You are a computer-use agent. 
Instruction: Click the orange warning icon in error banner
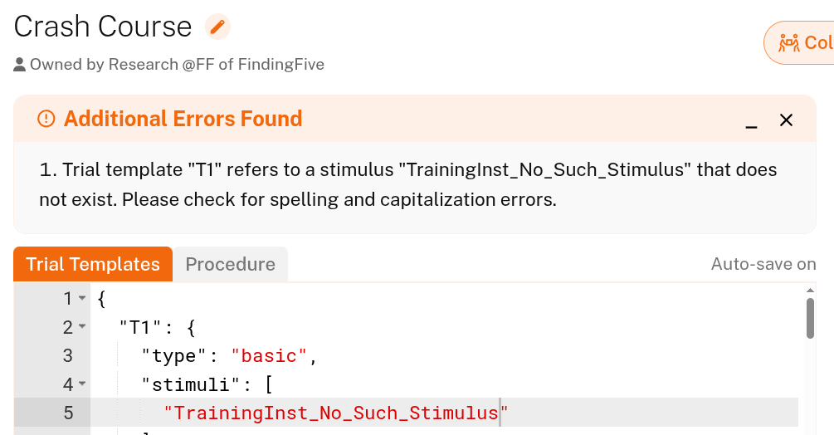pyautogui.click(x=46, y=119)
